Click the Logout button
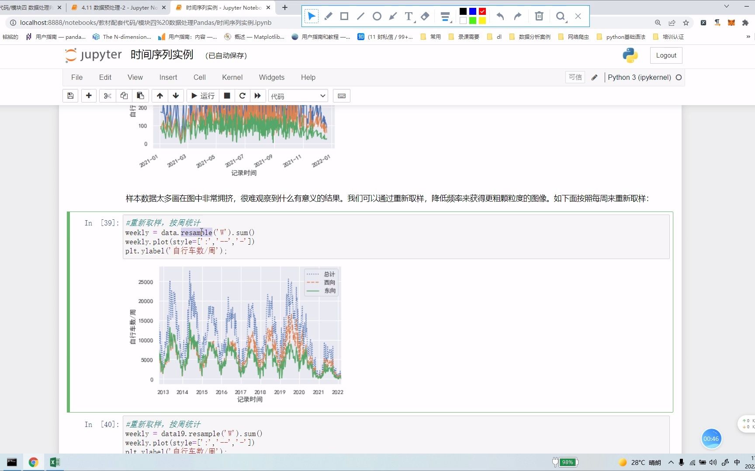 tap(666, 55)
